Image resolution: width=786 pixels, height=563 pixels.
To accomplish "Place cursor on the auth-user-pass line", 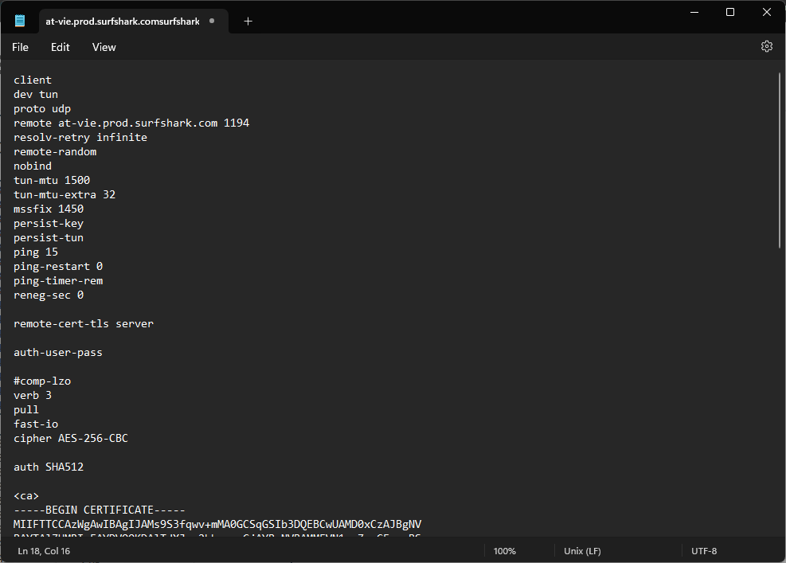I will 58,353.
